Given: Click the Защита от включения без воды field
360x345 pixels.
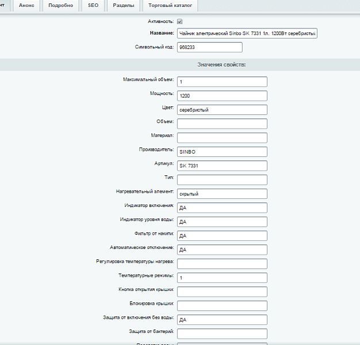Looking at the screenshot, I should tap(222, 320).
